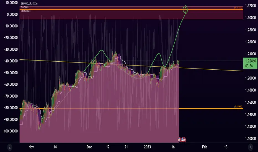This screenshot has width=258, height=152.
Task: Click the -40.00000 indicator scale label
Action: (x=11, y=61)
